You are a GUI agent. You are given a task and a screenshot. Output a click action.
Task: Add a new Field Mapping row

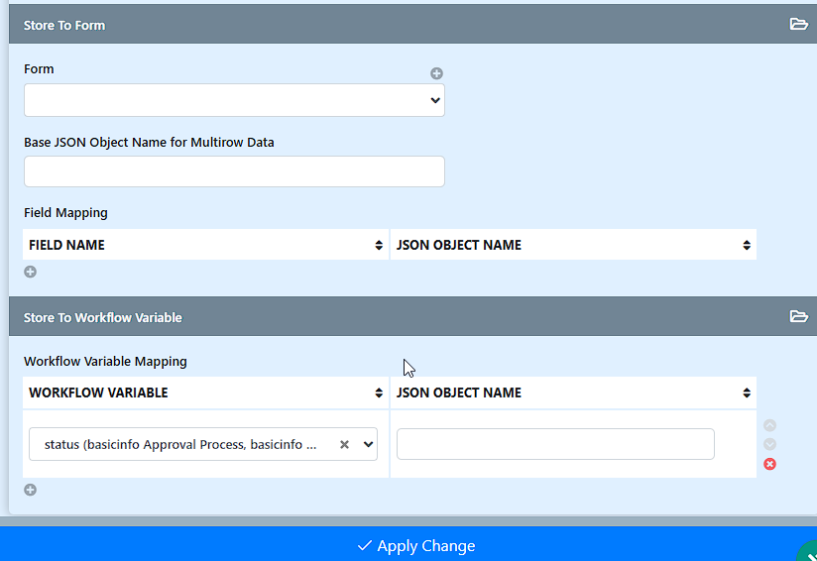pos(30,272)
